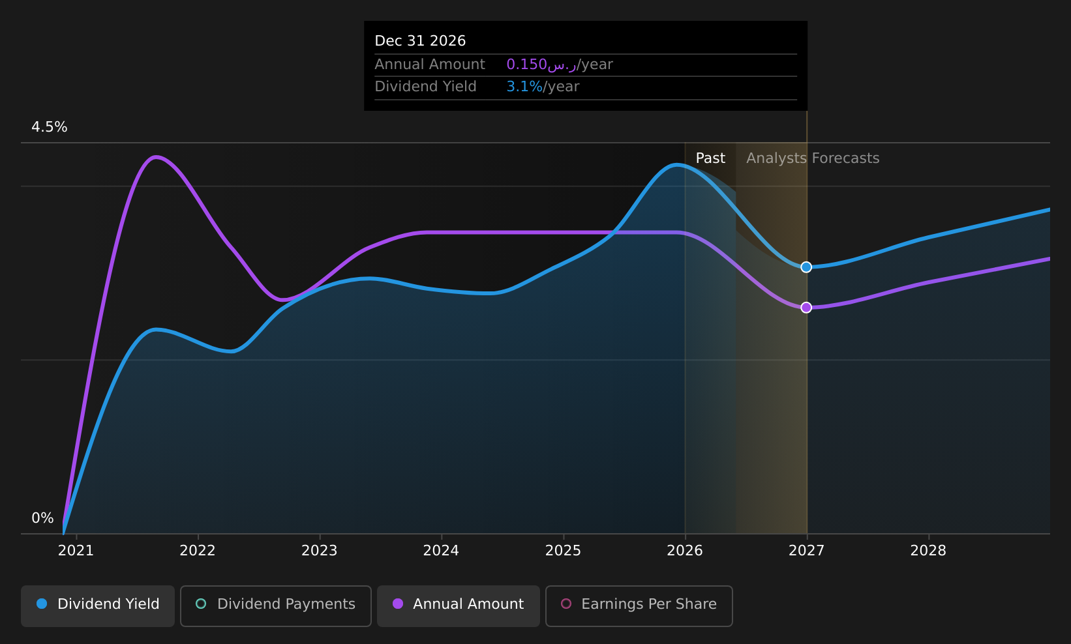Toggle the Dividend Yield legend series
Viewport: 1071px width, 644px height.
[98, 606]
